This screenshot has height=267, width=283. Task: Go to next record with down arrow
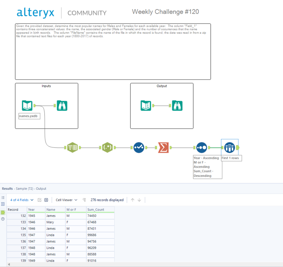[x=139, y=200]
